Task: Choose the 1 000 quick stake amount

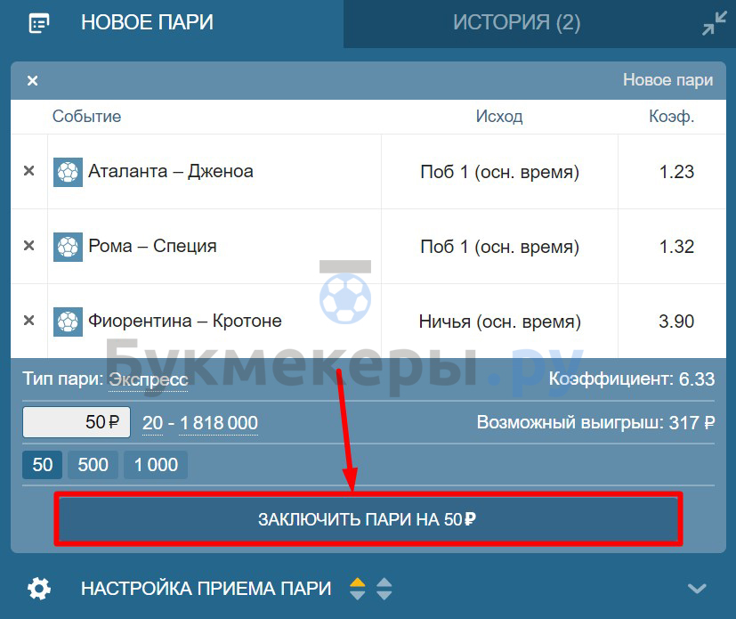Action: pos(156,465)
